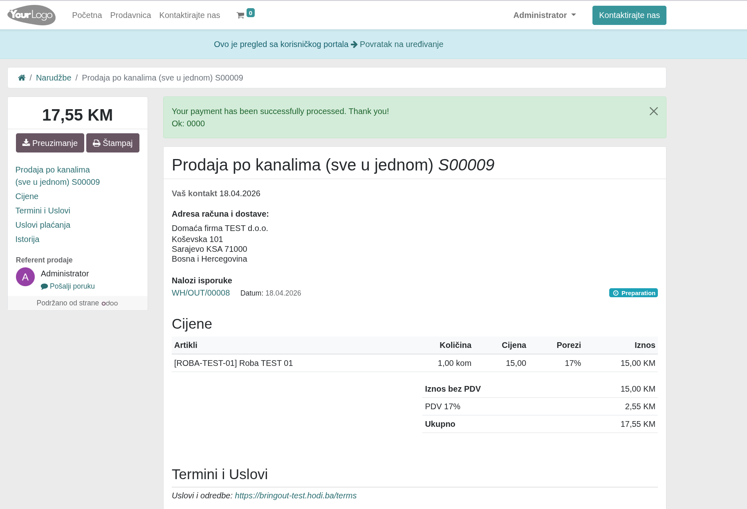Jump to Termini i Uslovi sidebar link
The height and width of the screenshot is (509, 747).
point(43,211)
